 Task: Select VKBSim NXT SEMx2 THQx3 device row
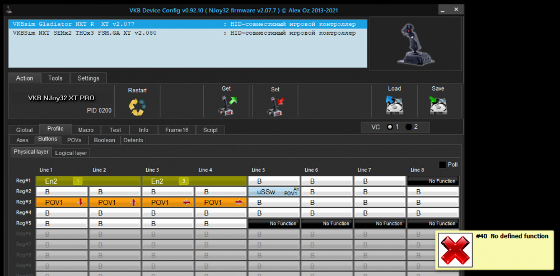pos(188,33)
